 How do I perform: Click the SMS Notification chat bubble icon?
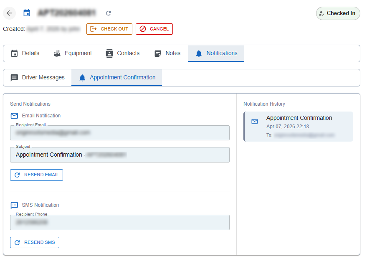pos(14,205)
